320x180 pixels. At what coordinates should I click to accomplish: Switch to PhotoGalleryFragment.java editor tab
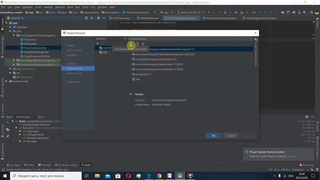tap(220, 18)
